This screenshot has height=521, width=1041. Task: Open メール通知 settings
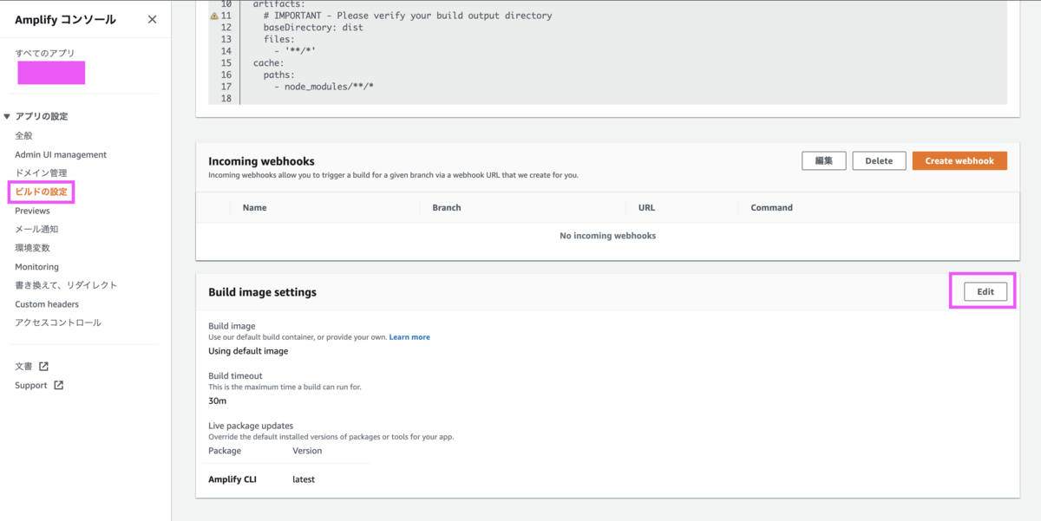click(36, 230)
